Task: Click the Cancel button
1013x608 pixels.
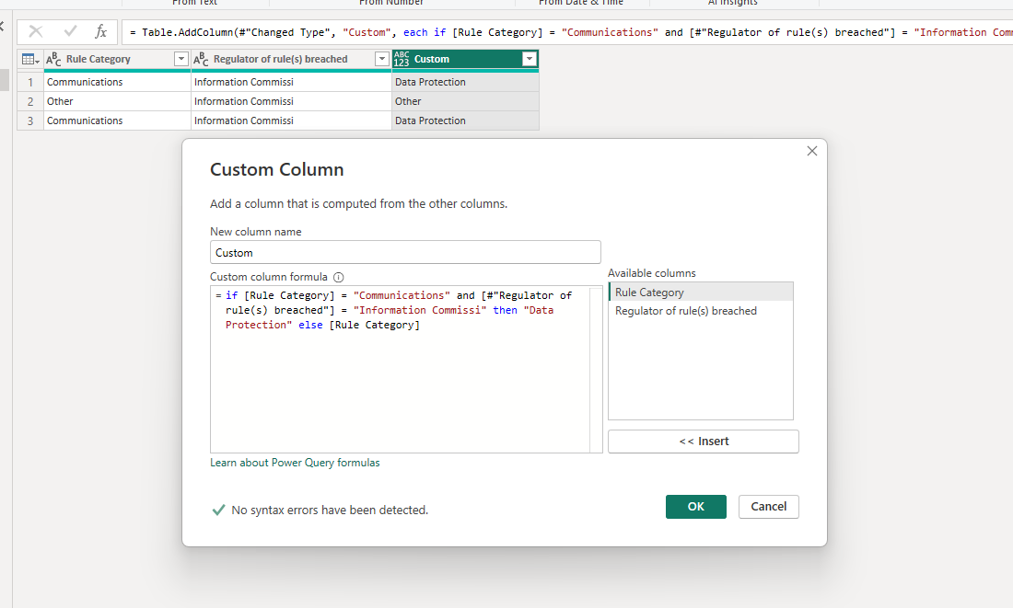Action: [769, 507]
